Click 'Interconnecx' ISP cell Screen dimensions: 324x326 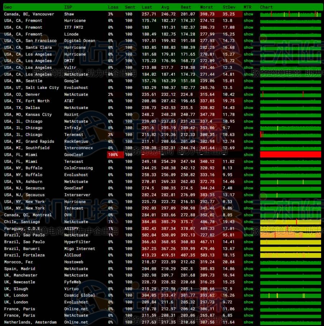(78, 148)
